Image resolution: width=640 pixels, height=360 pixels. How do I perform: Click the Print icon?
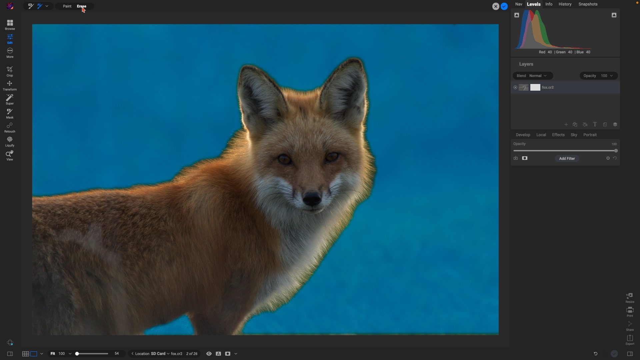coord(630,312)
